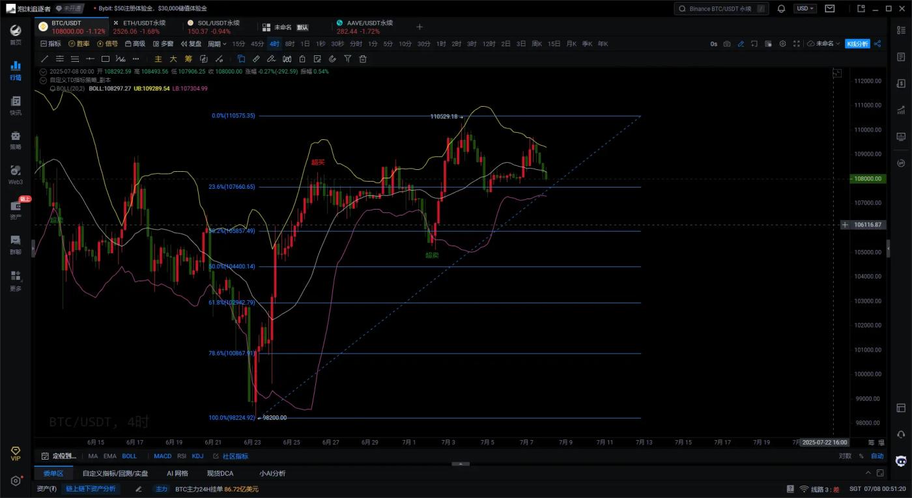Viewport: 912px width, 498px height.
Task: Add new chart tab with plus
Action: (x=420, y=27)
